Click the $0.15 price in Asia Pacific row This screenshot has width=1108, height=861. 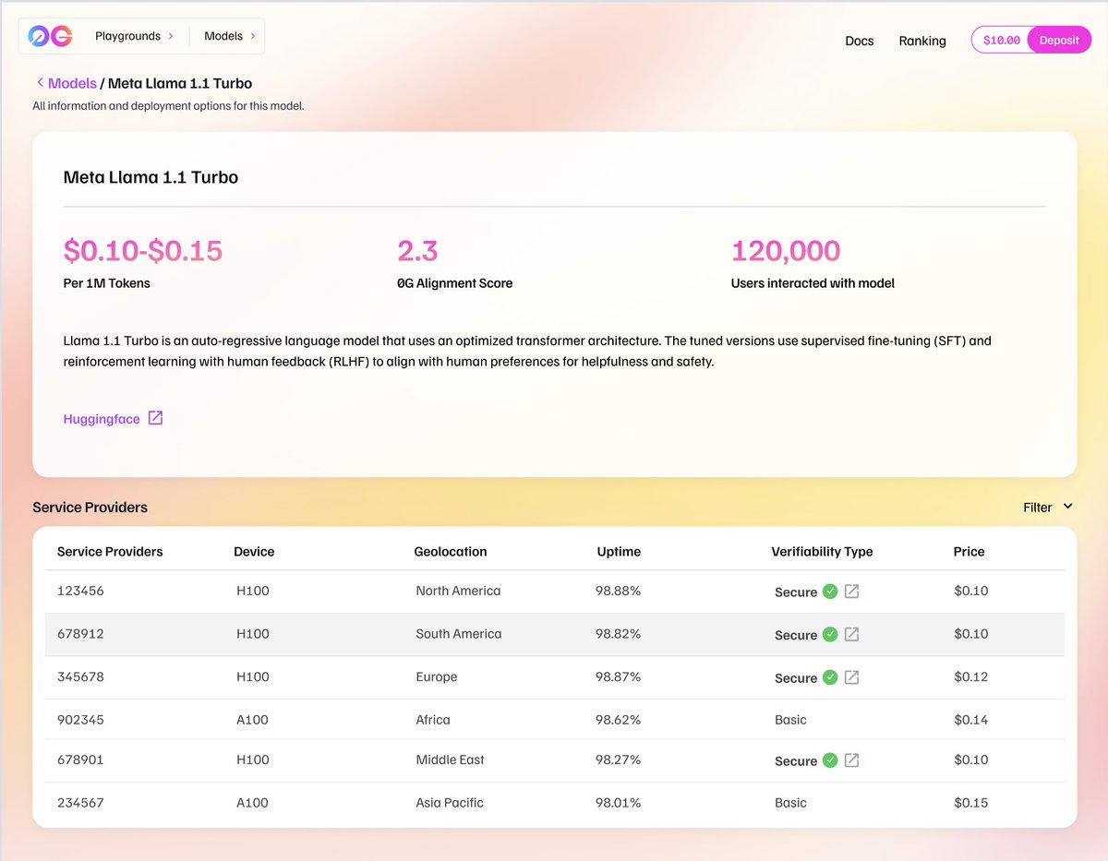coord(971,803)
